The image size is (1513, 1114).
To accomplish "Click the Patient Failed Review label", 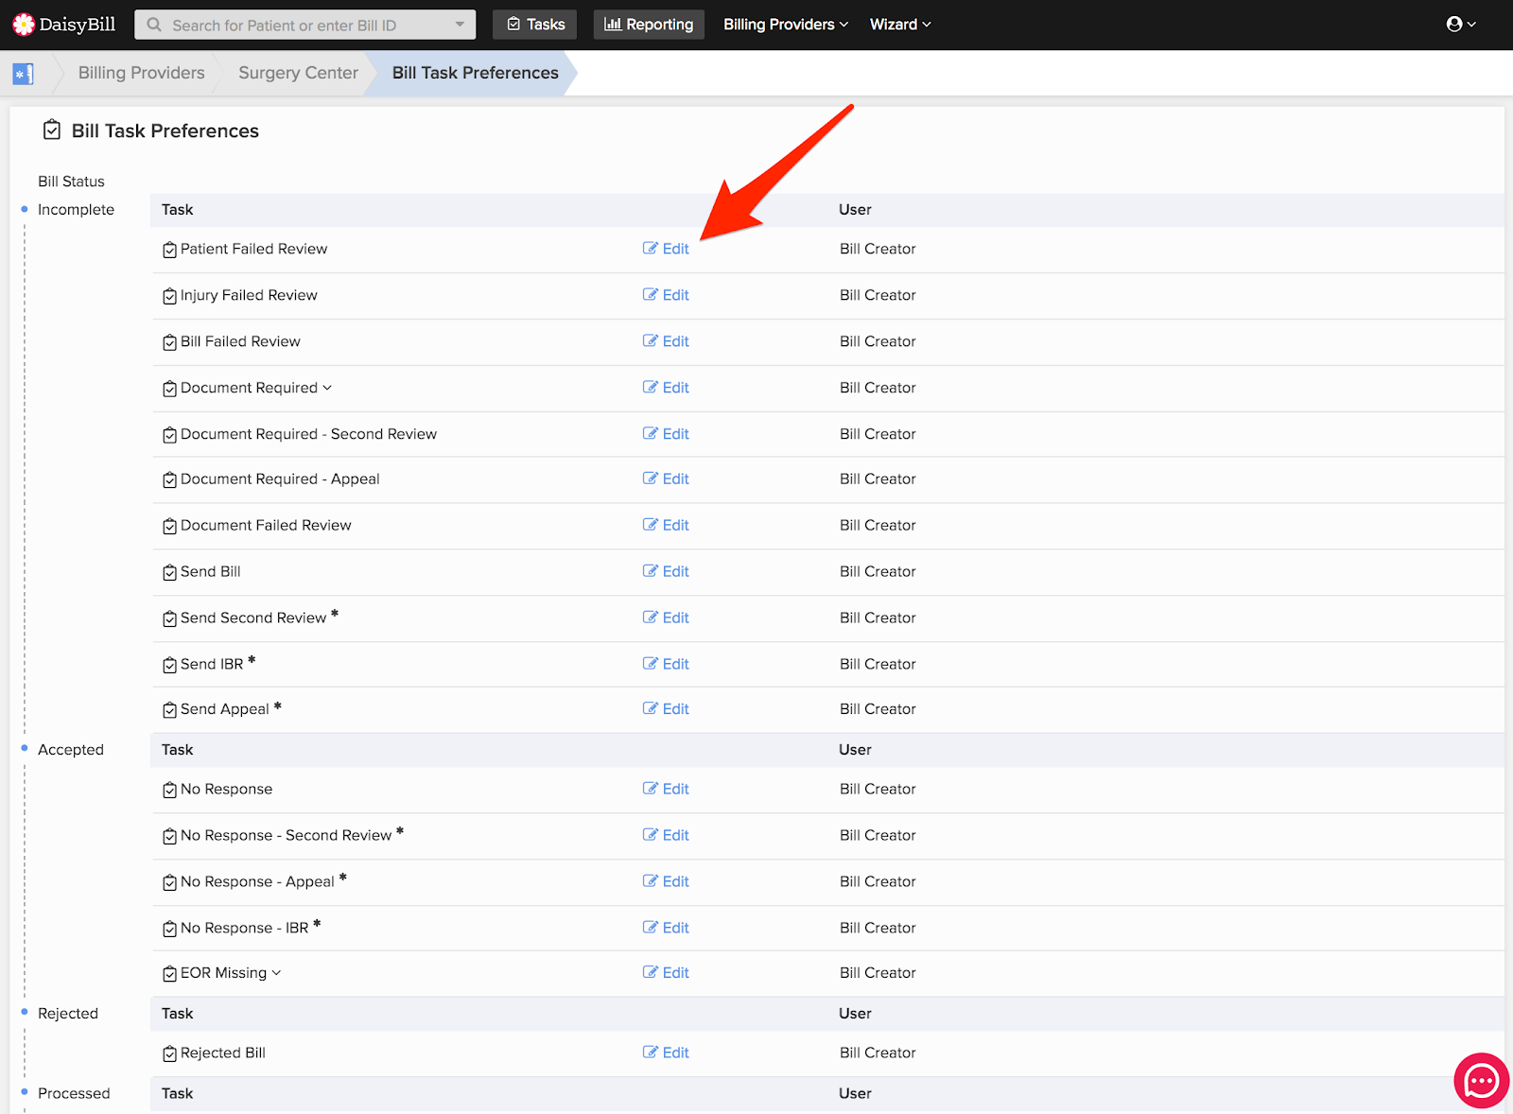I will pos(253,249).
